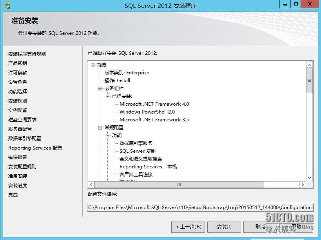Viewport: 321px width, 240px height.
Task: Open 实例配置 step in sidebar
Action: pos(17,110)
